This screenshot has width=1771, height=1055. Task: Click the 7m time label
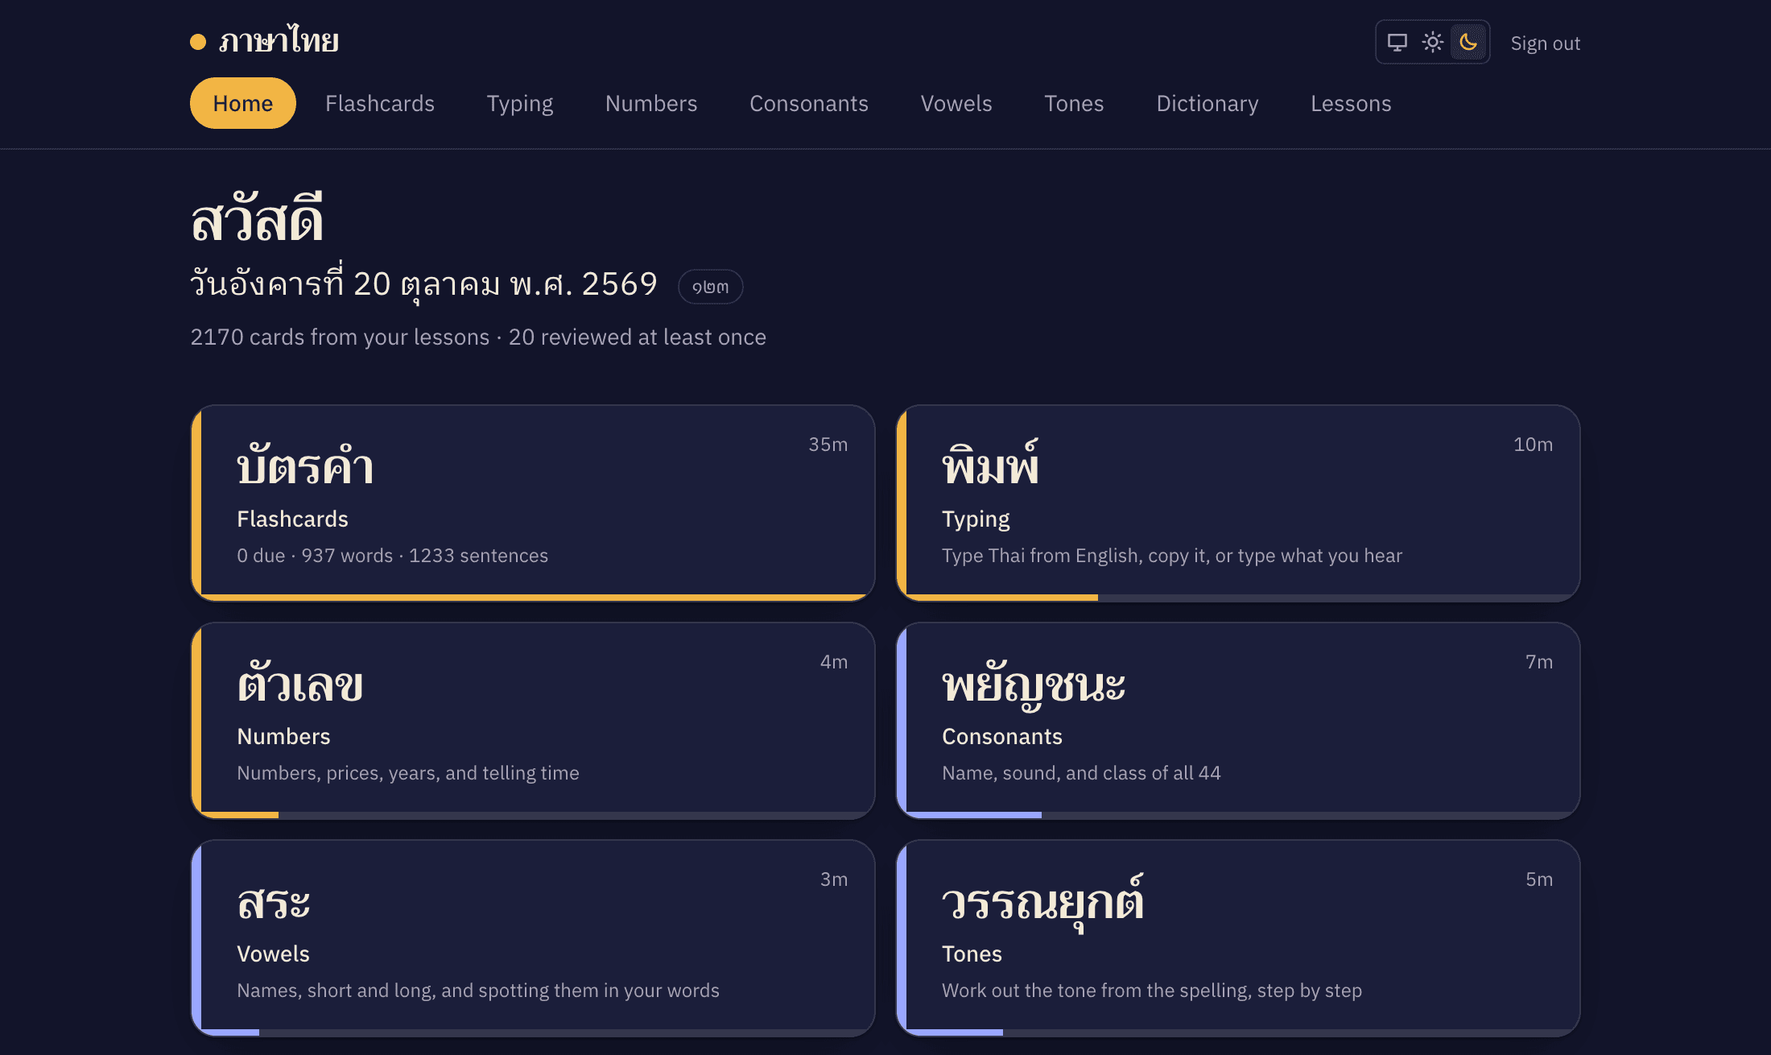(1539, 662)
